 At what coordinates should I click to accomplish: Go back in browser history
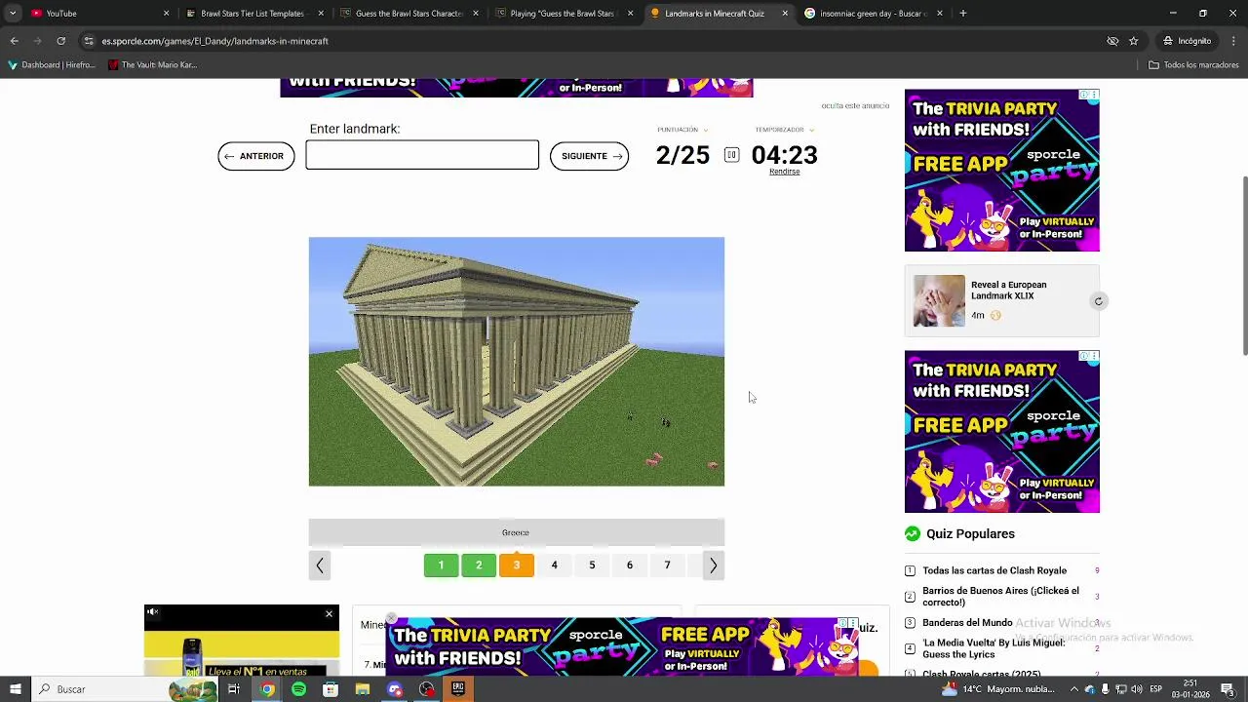coord(14,41)
